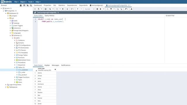Expand the c_customer table node
The width and height of the screenshot is (187, 105).
pyautogui.click(x=17, y=70)
